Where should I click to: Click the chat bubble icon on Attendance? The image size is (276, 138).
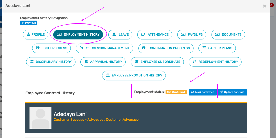pyautogui.click(x=143, y=34)
